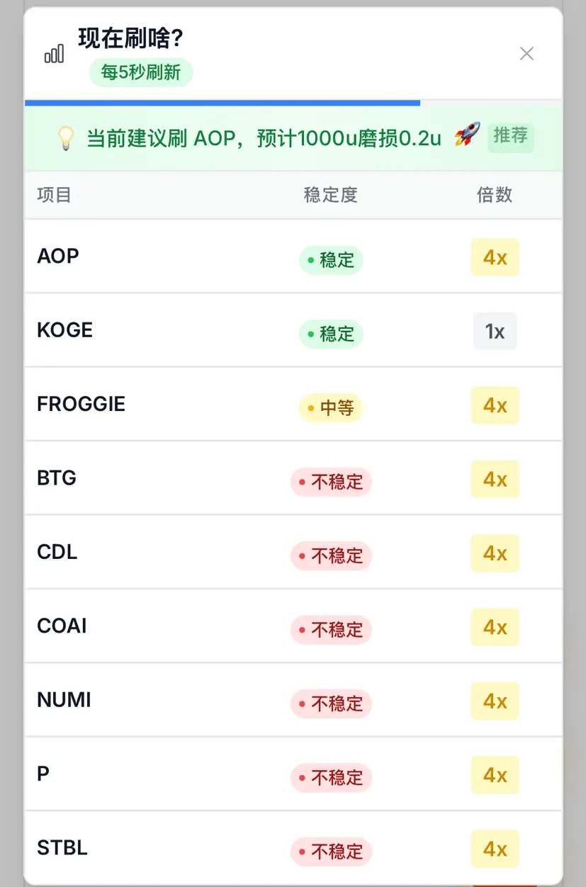Sort by 倍数 column header
This screenshot has width=586, height=887.
pyautogui.click(x=495, y=195)
